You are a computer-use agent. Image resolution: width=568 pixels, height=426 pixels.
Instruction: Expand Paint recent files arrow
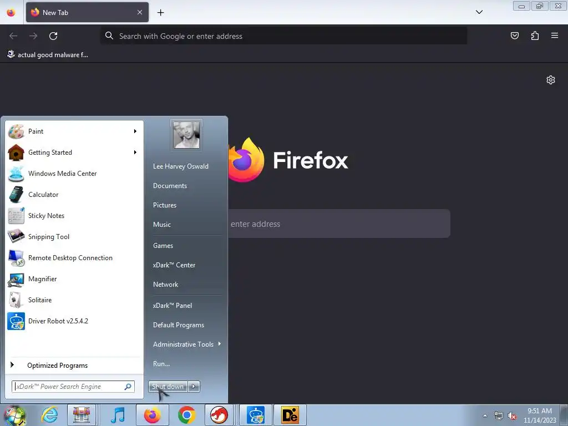click(x=135, y=131)
